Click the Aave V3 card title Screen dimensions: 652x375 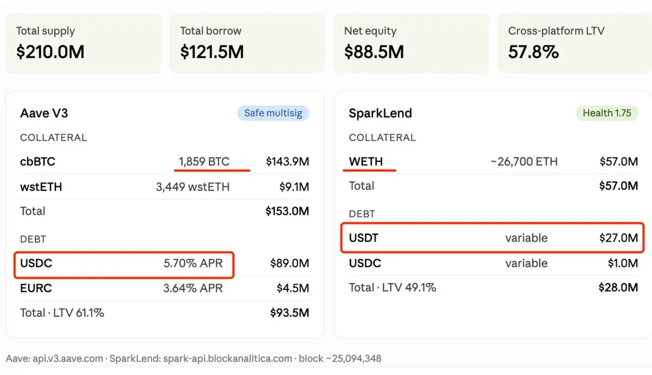click(x=44, y=113)
